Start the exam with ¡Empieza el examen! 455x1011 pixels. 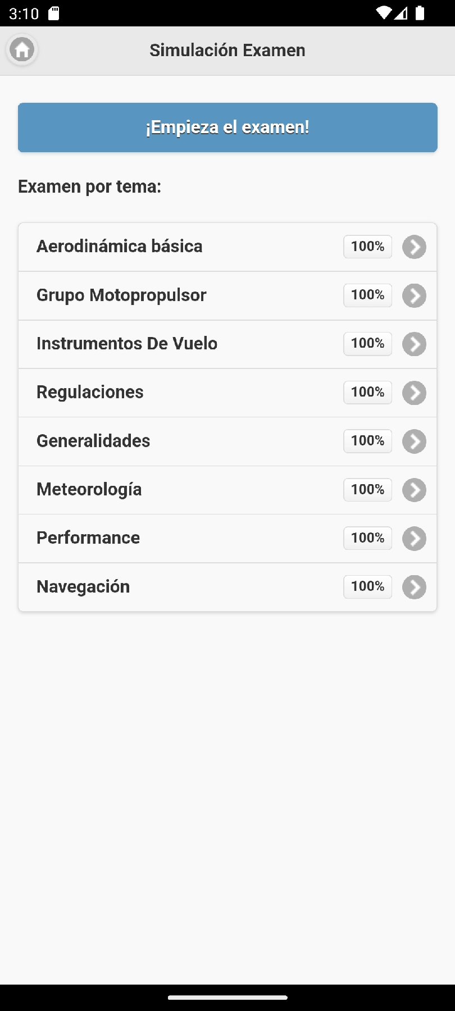pos(228,127)
